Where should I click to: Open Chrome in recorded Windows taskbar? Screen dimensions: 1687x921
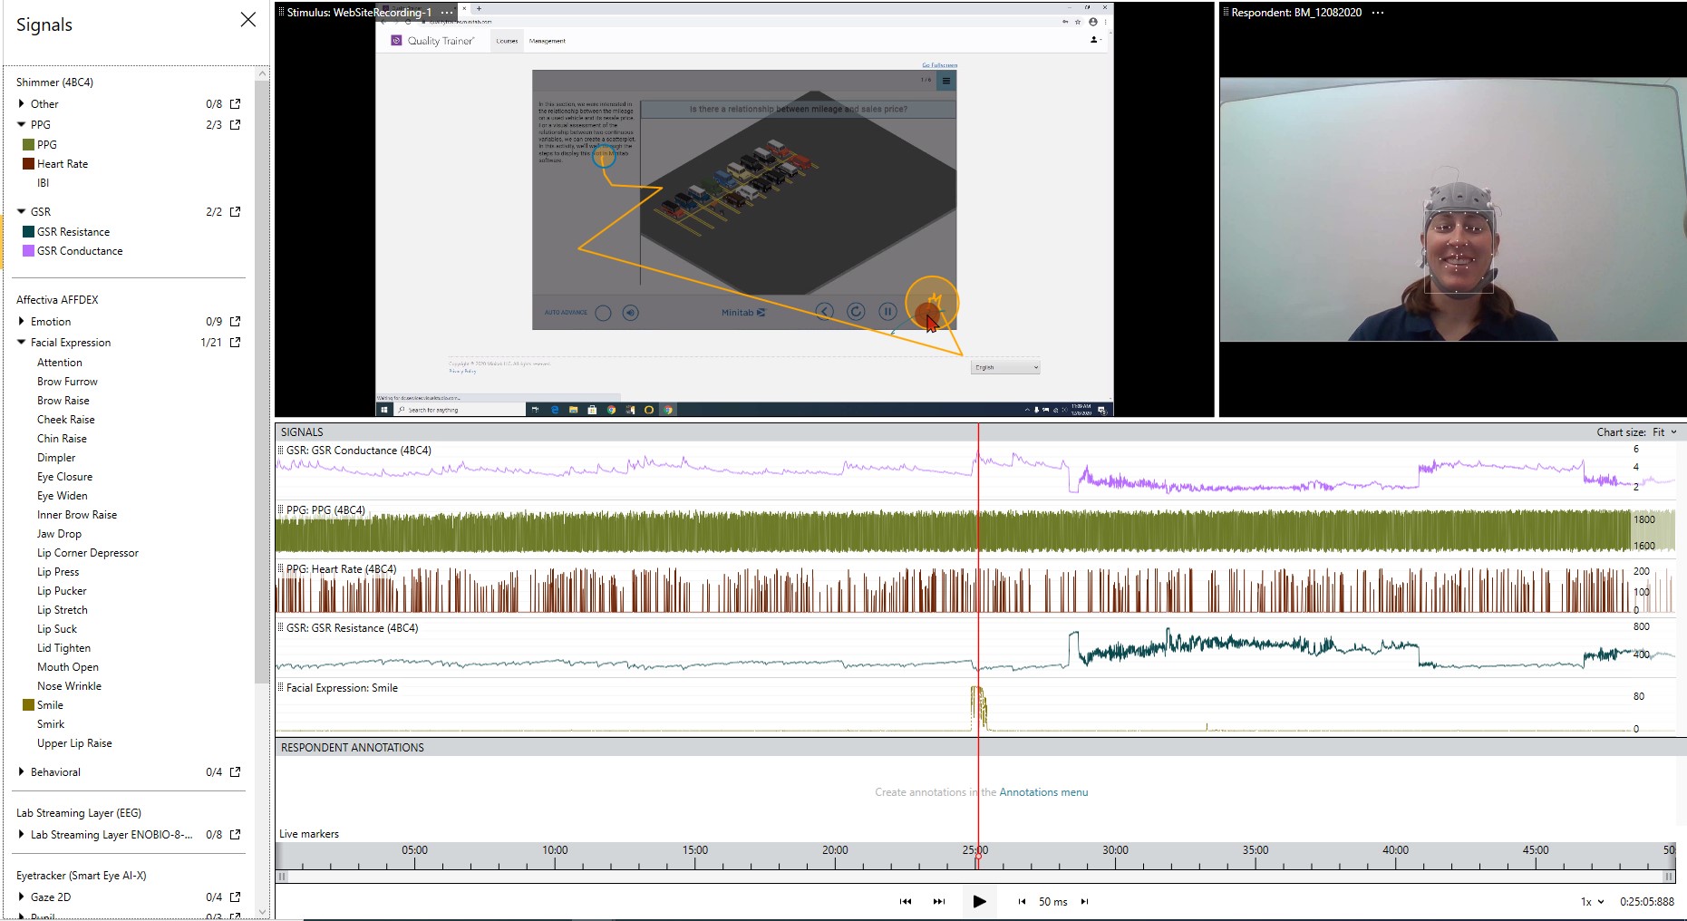[x=611, y=410]
